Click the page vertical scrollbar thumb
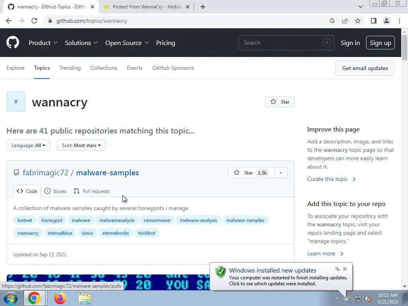Viewport: 408px width, 306px height. tap(405, 47)
